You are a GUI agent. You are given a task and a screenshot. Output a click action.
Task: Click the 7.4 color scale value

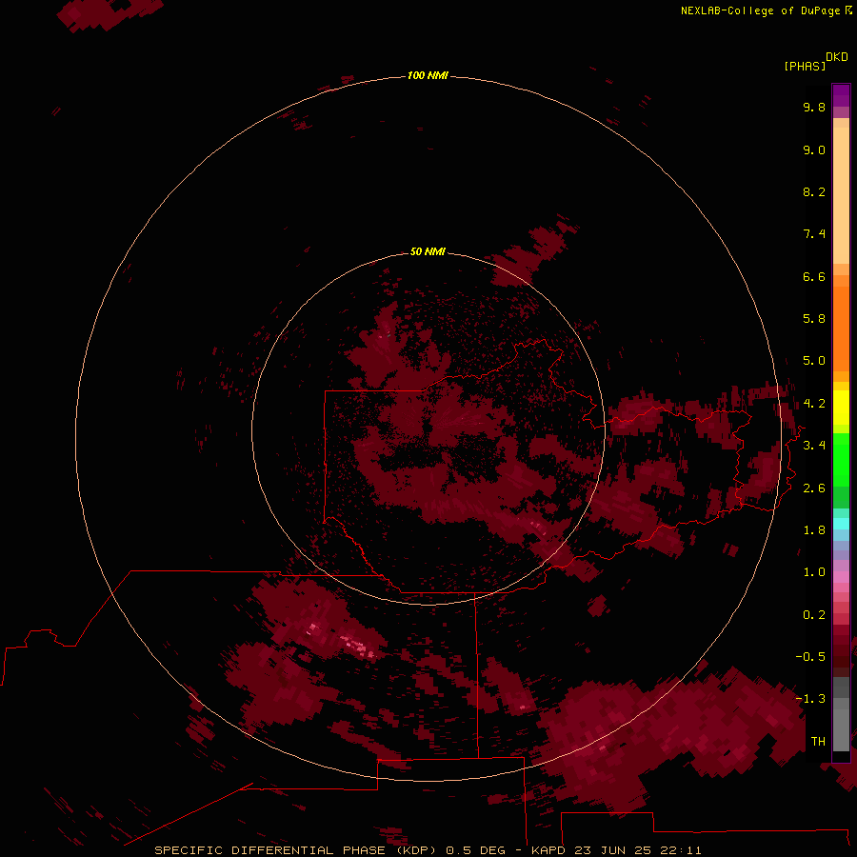tap(814, 234)
